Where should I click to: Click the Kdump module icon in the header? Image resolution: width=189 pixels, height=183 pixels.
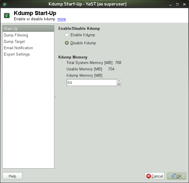(x=7, y=16)
